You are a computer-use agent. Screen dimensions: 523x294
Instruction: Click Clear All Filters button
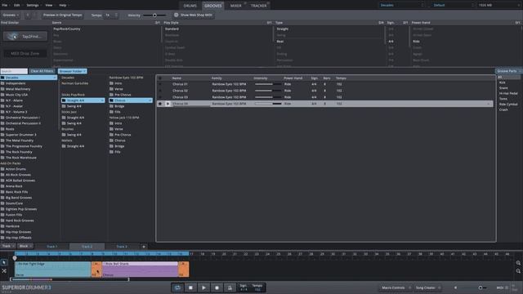(42, 71)
